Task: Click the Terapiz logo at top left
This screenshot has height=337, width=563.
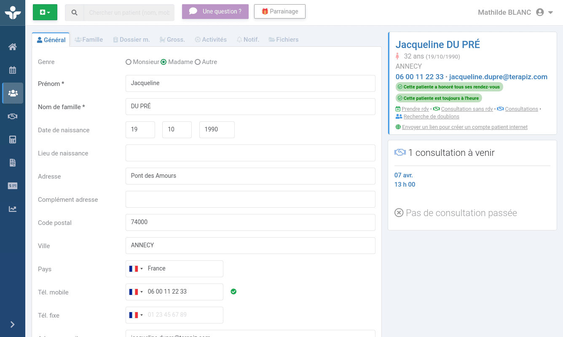Action: click(x=13, y=13)
